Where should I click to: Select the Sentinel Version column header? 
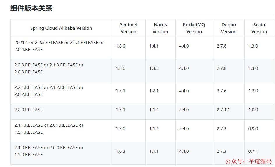(128, 28)
